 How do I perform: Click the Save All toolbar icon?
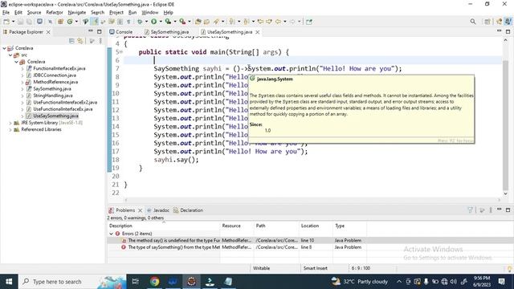(29, 22)
